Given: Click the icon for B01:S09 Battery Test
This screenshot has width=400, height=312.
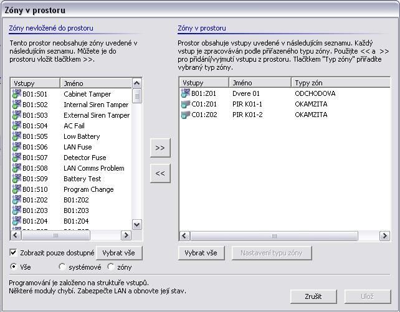Looking at the screenshot, I should coord(16,179).
